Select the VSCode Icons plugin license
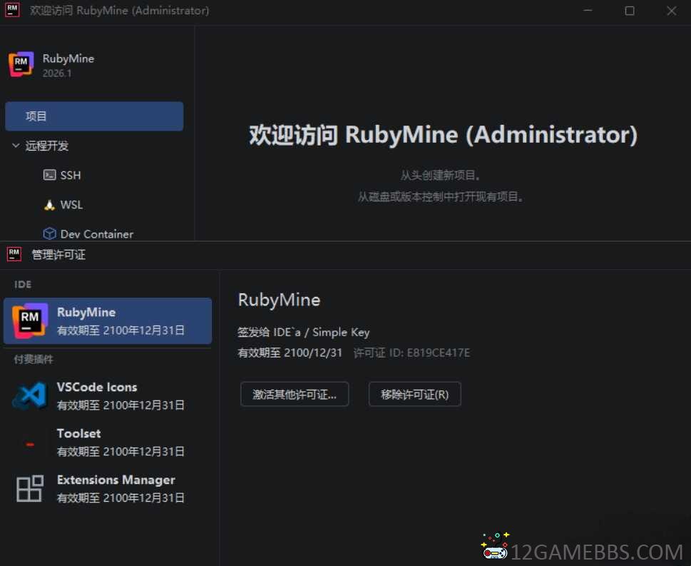Image resolution: width=691 pixels, height=566 pixels. 108,395
